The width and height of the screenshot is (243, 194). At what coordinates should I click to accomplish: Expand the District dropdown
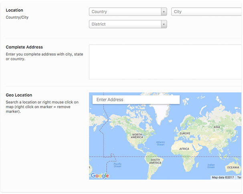click(124, 24)
